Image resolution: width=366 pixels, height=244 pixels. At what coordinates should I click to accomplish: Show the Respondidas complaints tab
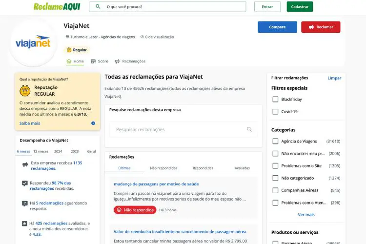click(203, 168)
